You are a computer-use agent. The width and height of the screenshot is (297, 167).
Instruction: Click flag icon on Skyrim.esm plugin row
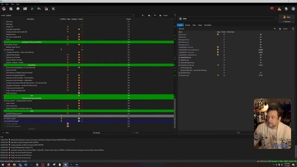point(218,34)
